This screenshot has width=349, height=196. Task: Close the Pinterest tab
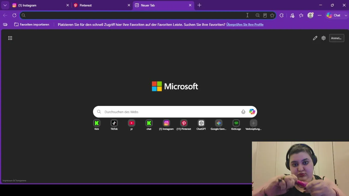pyautogui.click(x=129, y=5)
